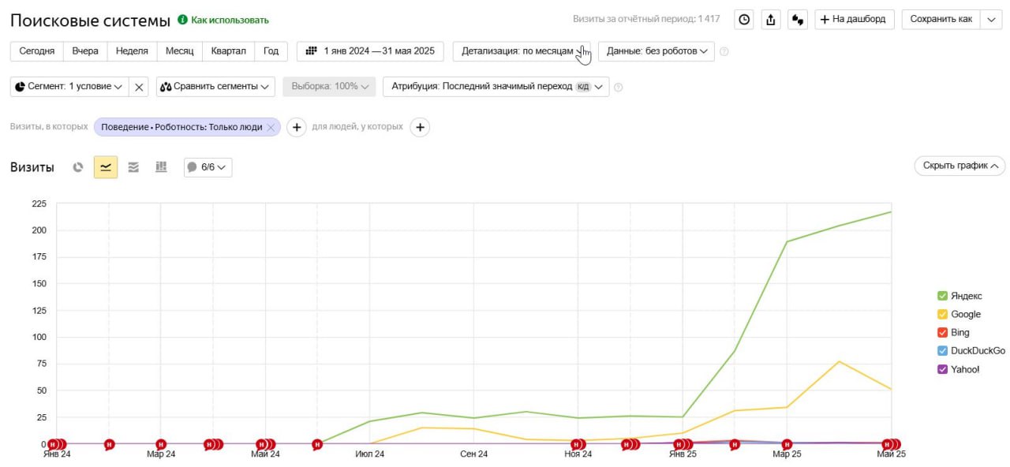
Task: Toggle the Google series checkbox in legend
Action: coord(942,314)
